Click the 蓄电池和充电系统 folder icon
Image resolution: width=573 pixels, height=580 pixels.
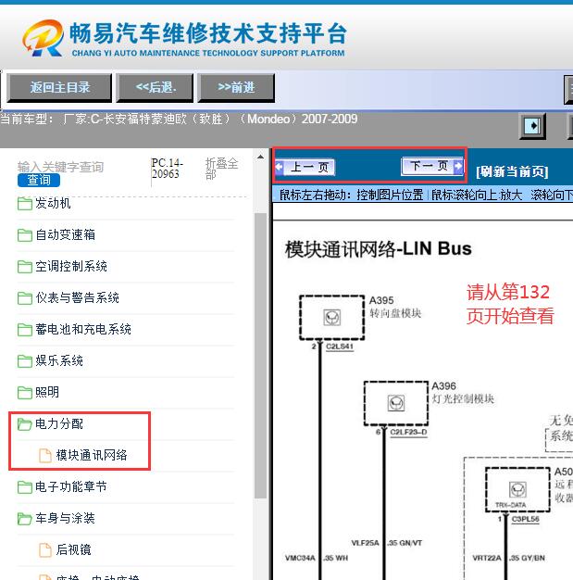point(24,329)
